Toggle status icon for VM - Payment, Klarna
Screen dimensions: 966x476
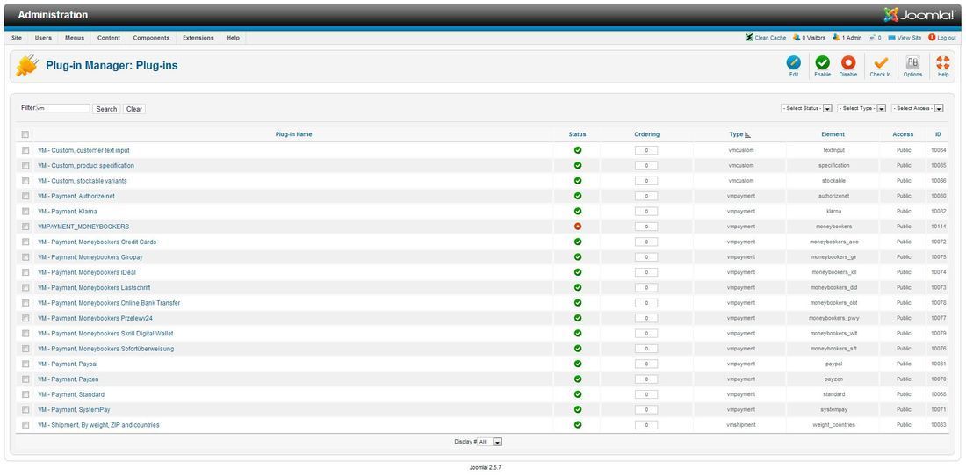point(578,211)
